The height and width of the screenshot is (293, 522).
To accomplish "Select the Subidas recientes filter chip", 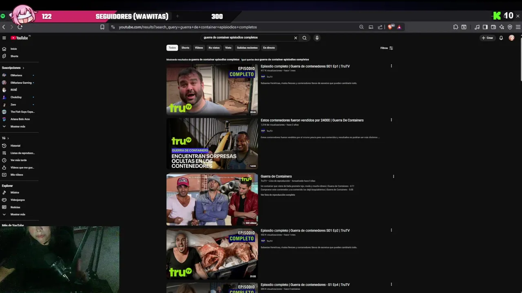I will [247, 48].
